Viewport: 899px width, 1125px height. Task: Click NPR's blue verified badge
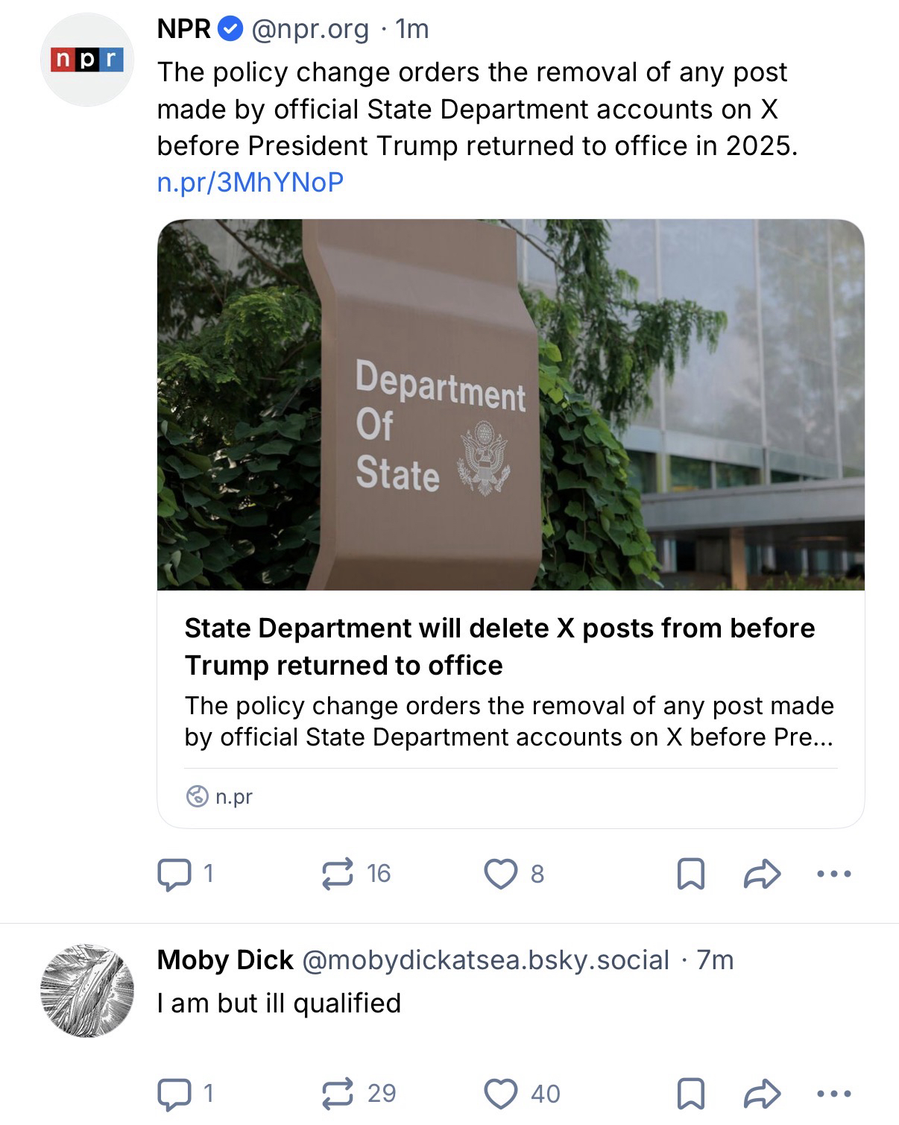click(x=231, y=29)
